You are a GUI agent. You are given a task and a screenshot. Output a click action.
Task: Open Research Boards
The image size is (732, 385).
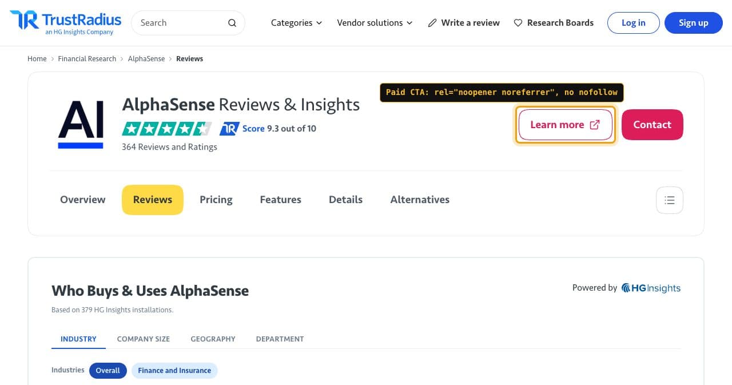[x=554, y=23]
